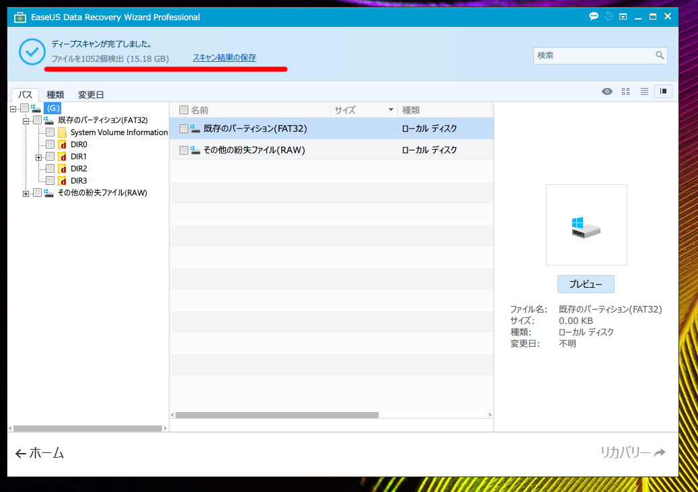698x492 pixels.
Task: Click the RAW lost files disk icon in tree
Action: pyautogui.click(x=48, y=193)
